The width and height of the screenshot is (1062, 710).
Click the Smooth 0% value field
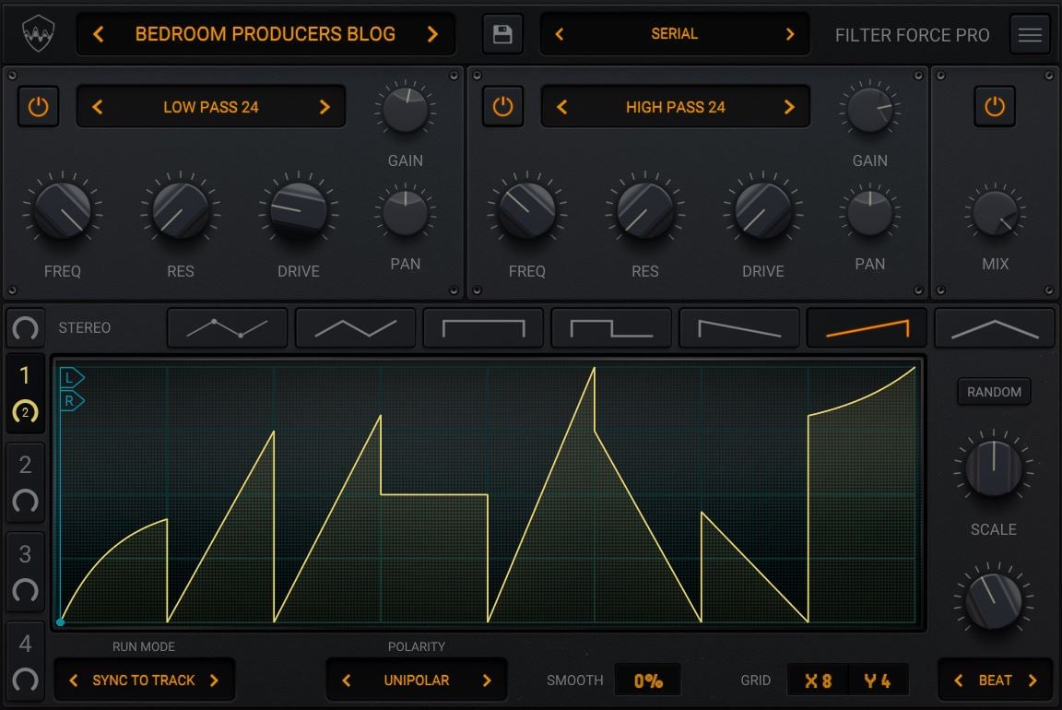point(648,680)
